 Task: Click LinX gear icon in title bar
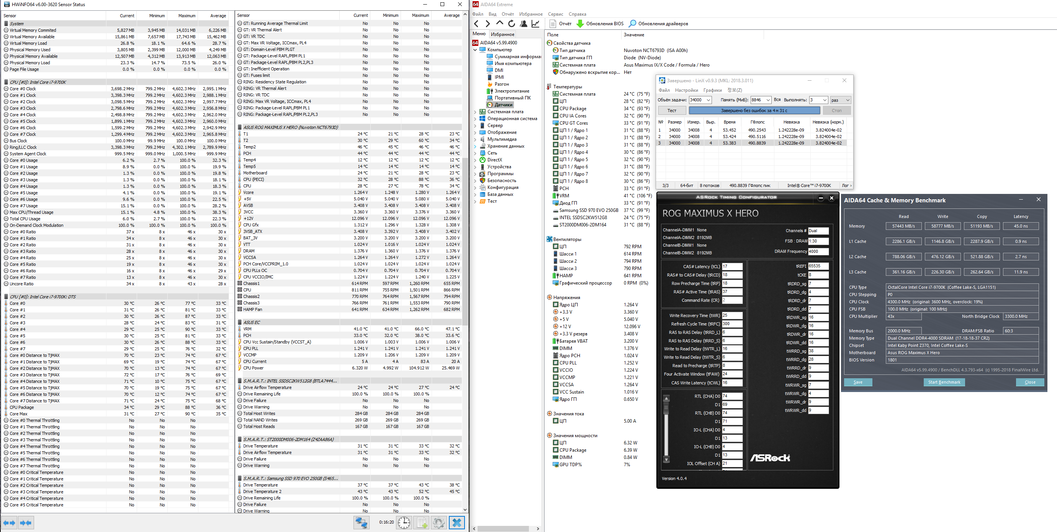pos(662,81)
